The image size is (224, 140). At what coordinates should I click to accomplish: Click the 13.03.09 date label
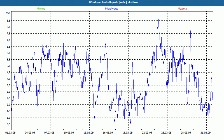click(x=88, y=133)
